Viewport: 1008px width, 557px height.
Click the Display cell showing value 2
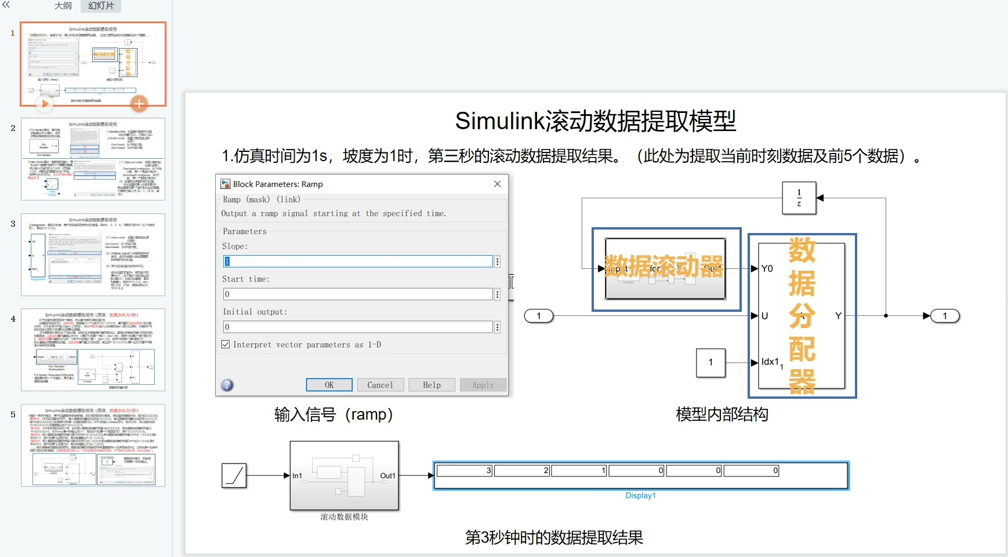tap(522, 471)
